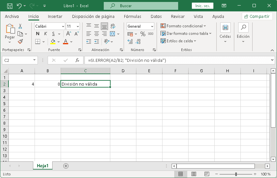Increase font size with the larger A
Viewport: 277px width, 178px height.
tap(69, 34)
